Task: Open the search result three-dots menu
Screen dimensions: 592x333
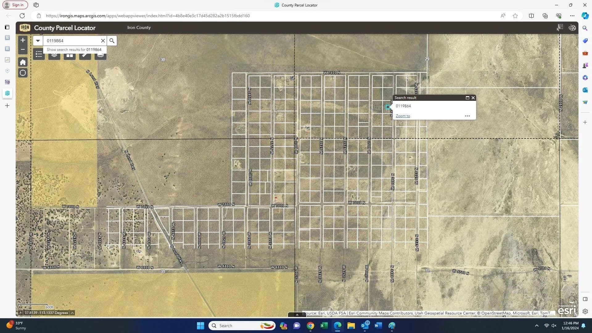Action: point(467,116)
